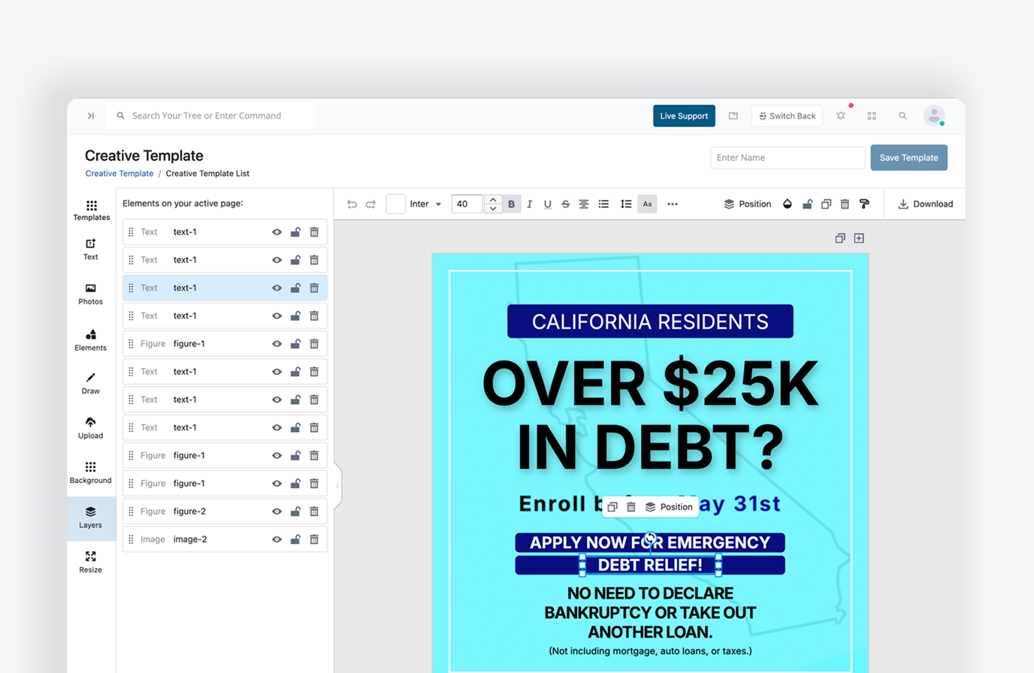Open the Templates panel in sidebar
The width and height of the screenshot is (1034, 673).
(91, 210)
